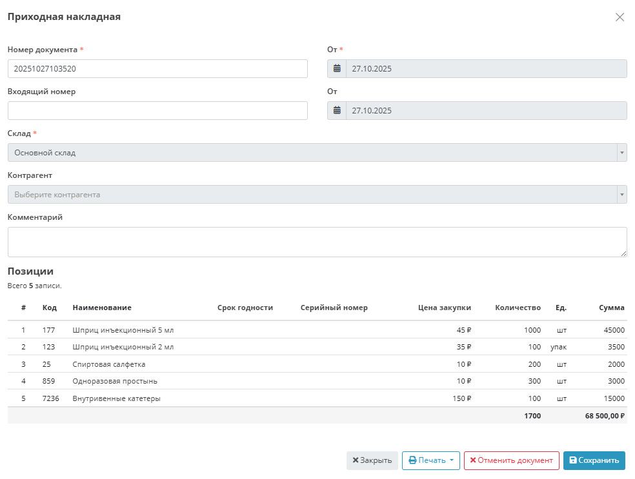Click the Внутривенные катетеры row
635x479 pixels.
pyautogui.click(x=116, y=398)
